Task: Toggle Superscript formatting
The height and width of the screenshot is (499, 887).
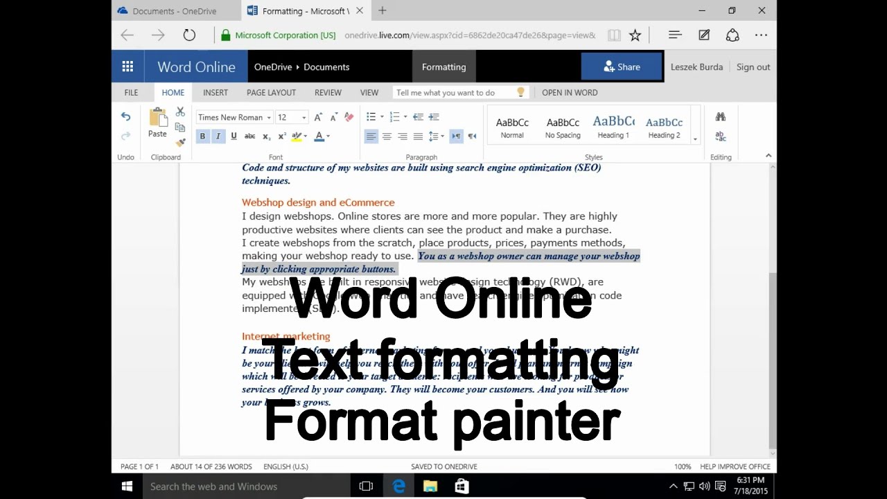Action: click(x=282, y=137)
